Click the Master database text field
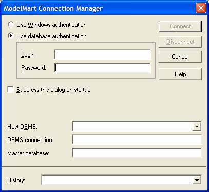Viewport: 209px width, 192px height. [137, 153]
